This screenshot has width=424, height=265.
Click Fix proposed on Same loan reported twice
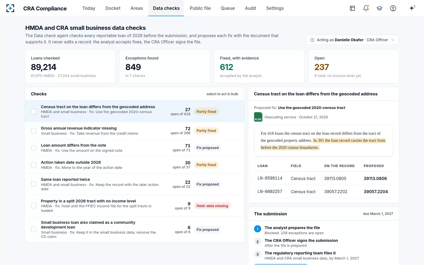(208, 184)
